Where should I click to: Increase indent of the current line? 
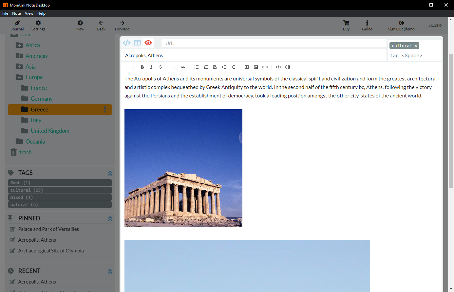click(x=224, y=67)
